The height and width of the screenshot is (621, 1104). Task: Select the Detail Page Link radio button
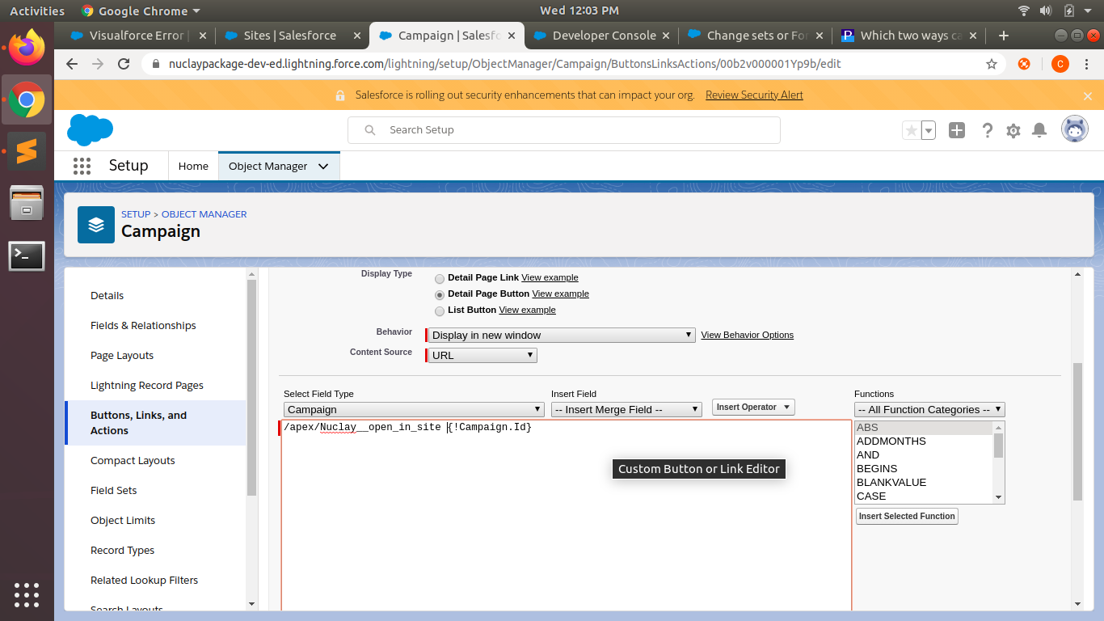pyautogui.click(x=440, y=278)
